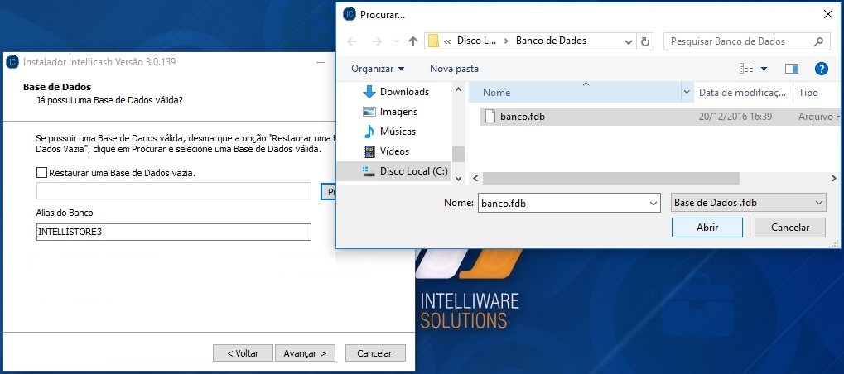Open recent locations dropdown arrow
Screen dimensions: 844x374
pyautogui.click(x=396, y=41)
